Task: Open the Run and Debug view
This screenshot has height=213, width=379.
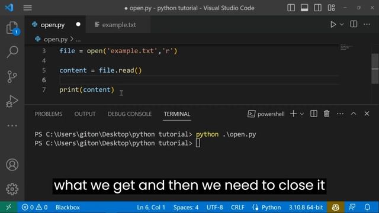Action: click(x=12, y=101)
